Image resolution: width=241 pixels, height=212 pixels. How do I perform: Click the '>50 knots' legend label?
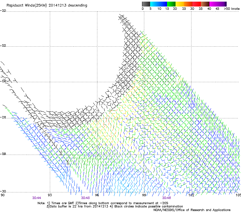click(x=232, y=9)
